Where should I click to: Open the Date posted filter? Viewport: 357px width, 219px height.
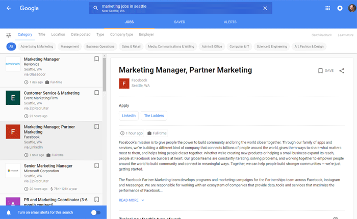tap(81, 35)
